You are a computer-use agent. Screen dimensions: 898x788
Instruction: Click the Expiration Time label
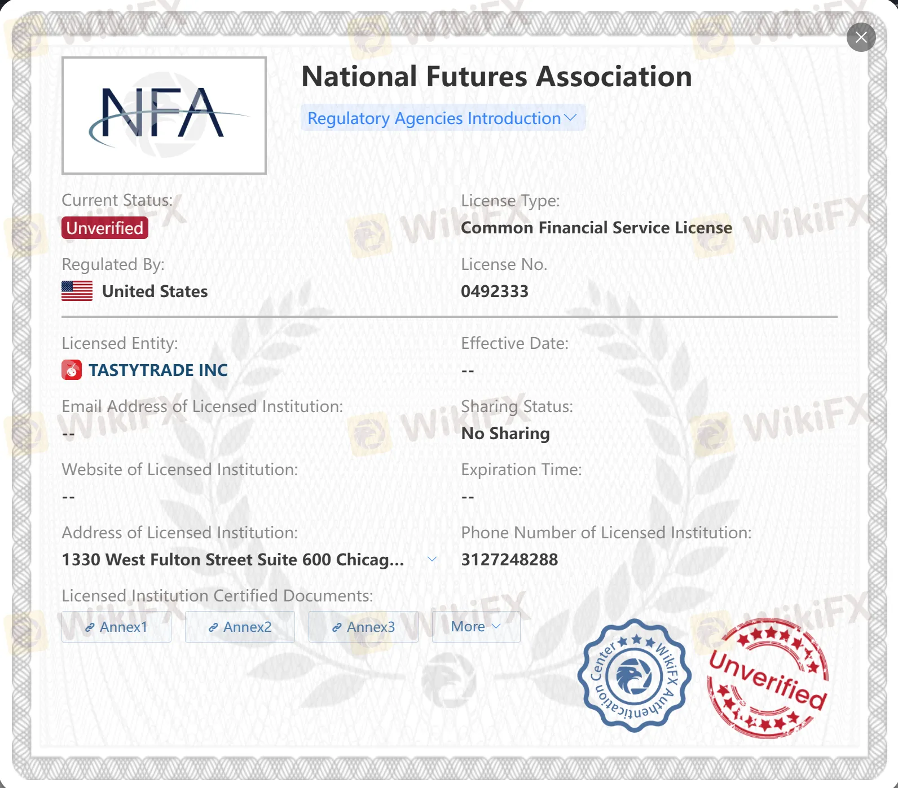[521, 470]
